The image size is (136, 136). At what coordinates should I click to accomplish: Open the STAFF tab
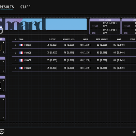tap(25, 7)
